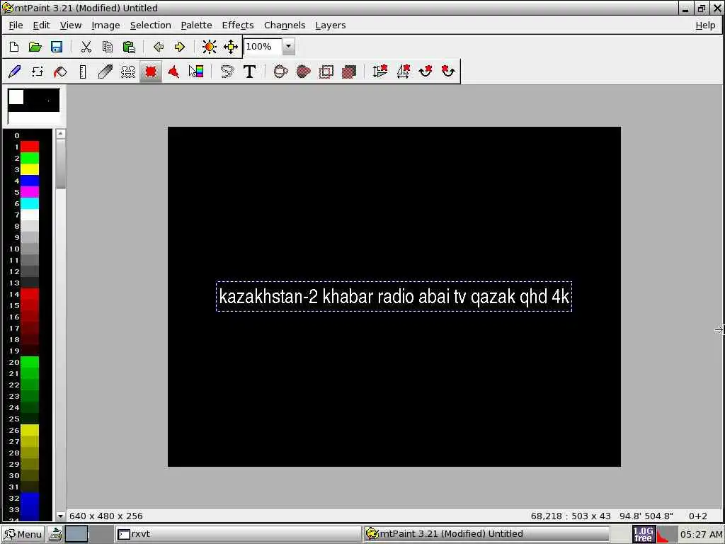725x544 pixels.
Task: Save the image with floppy disk icon
Action: coord(57,47)
